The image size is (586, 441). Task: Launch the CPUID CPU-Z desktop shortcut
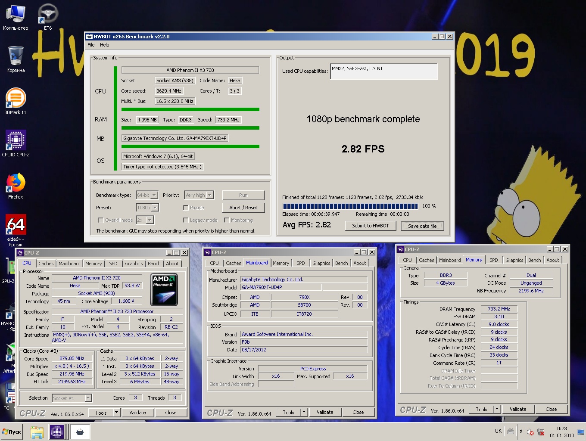click(16, 143)
